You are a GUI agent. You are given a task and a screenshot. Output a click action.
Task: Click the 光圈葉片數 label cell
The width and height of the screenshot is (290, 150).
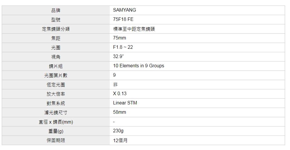(56, 75)
